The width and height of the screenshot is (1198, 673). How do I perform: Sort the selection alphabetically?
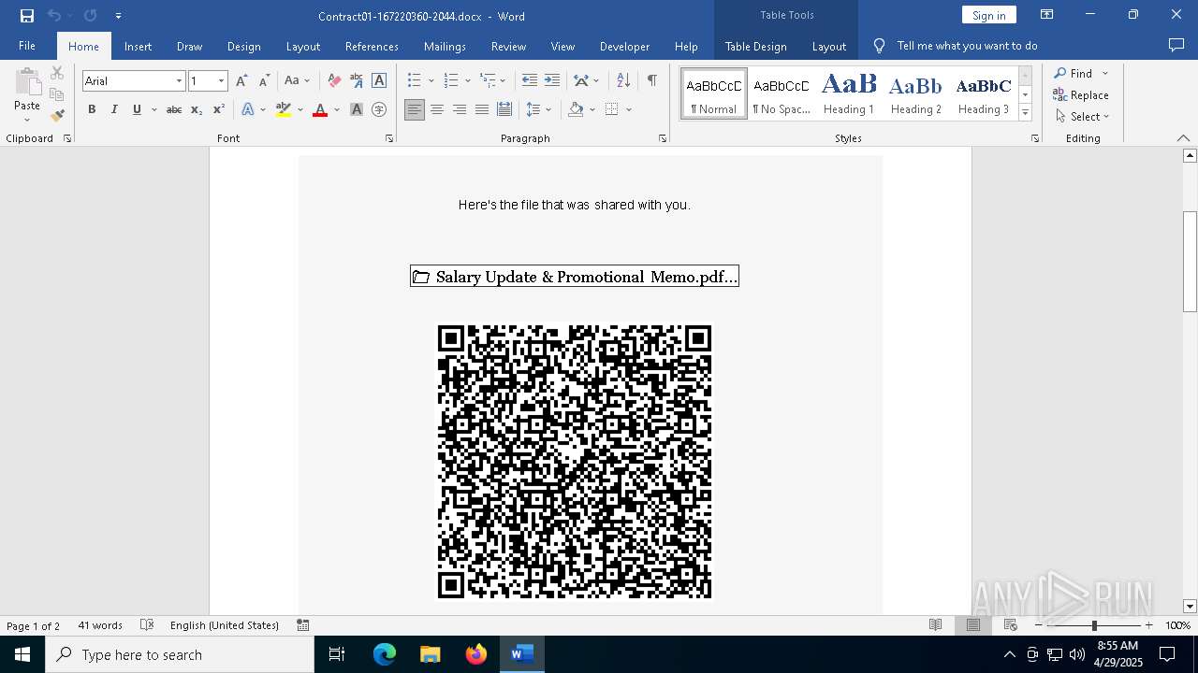(624, 81)
